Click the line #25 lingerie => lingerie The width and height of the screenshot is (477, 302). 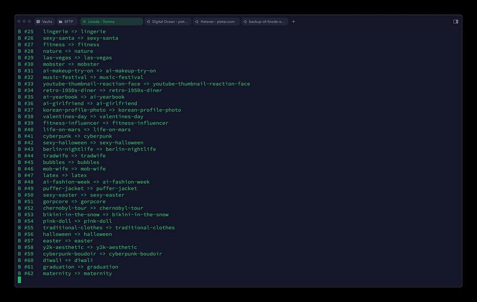point(62,31)
